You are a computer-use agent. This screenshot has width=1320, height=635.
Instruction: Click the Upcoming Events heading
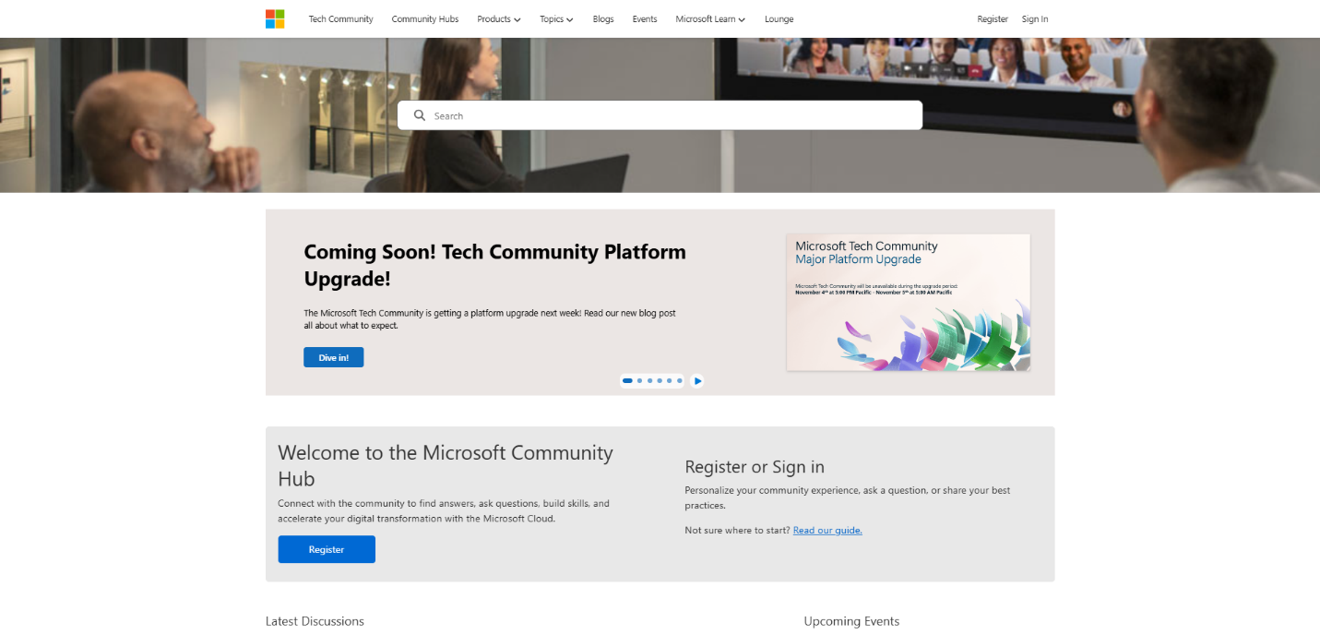pyautogui.click(x=851, y=621)
